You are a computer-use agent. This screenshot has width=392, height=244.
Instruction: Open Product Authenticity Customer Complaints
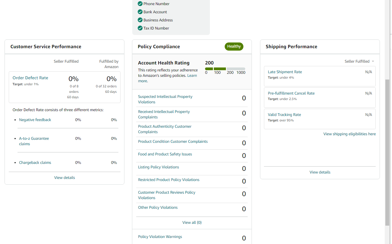165,129
